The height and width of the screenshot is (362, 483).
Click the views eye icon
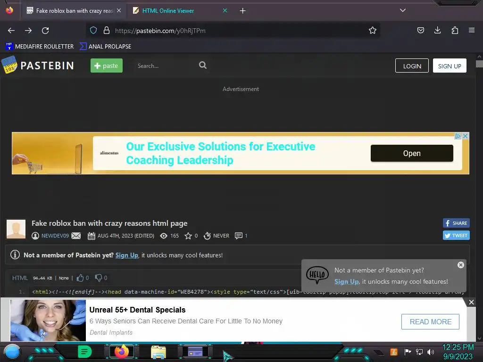[x=164, y=236]
